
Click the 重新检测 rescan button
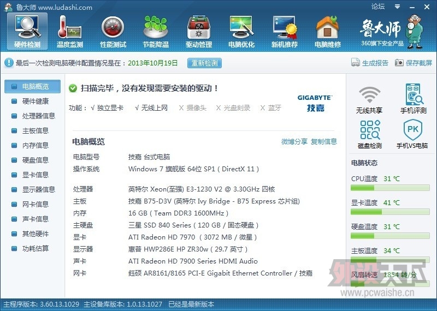(204, 63)
